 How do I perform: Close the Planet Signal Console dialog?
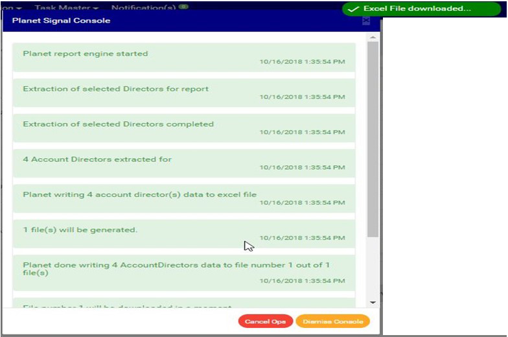click(365, 21)
